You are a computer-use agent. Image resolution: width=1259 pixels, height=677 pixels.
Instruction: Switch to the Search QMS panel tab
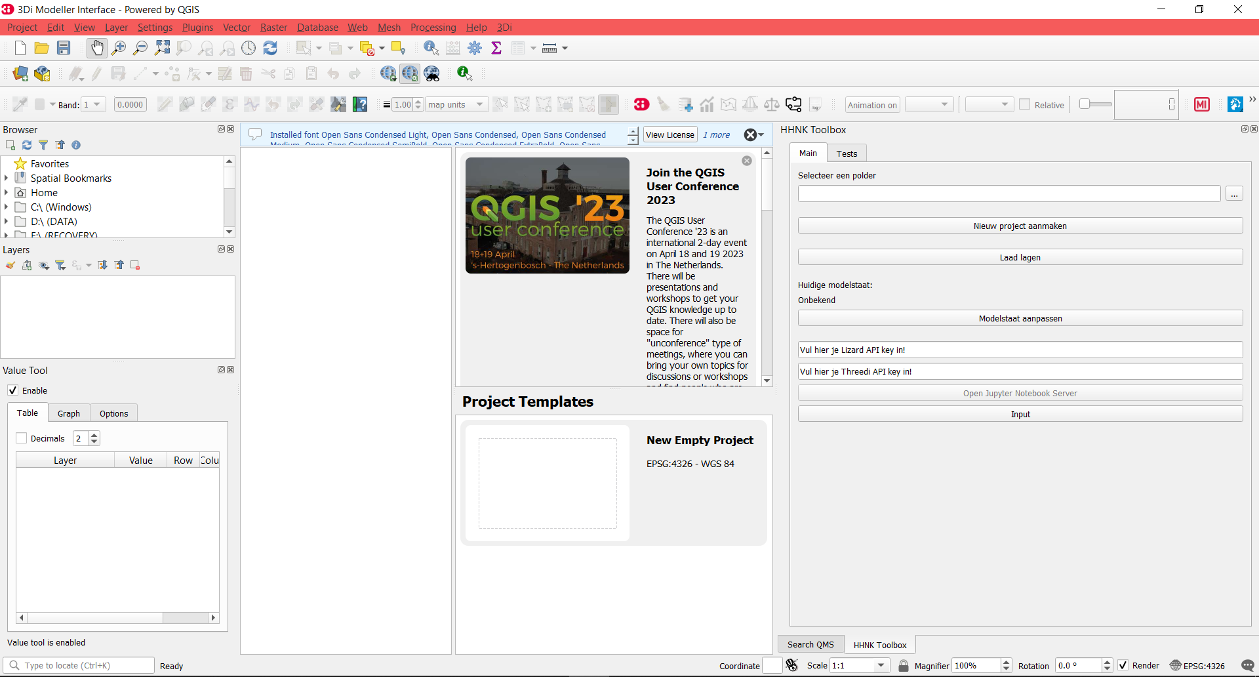pyautogui.click(x=810, y=644)
